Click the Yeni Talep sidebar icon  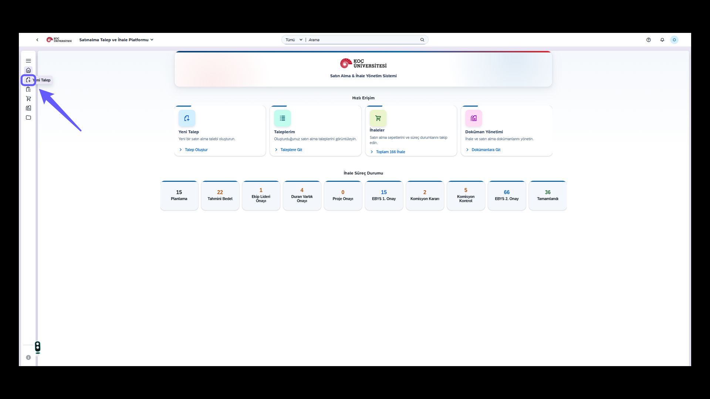(x=28, y=80)
